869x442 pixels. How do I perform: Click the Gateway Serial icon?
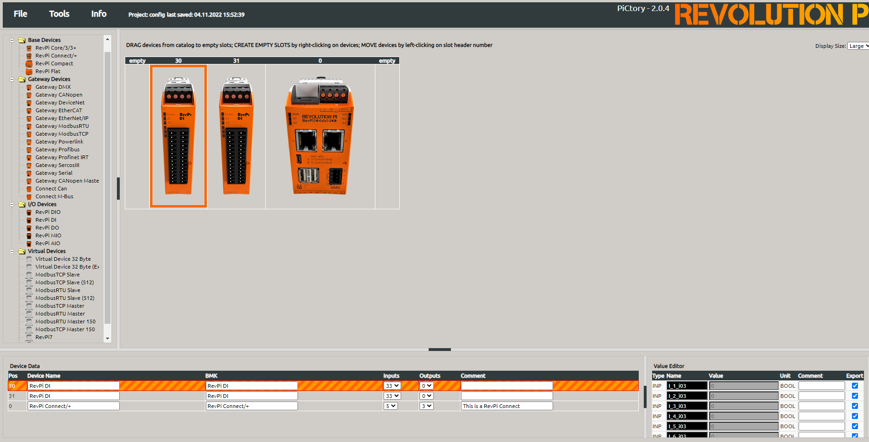[x=29, y=173]
